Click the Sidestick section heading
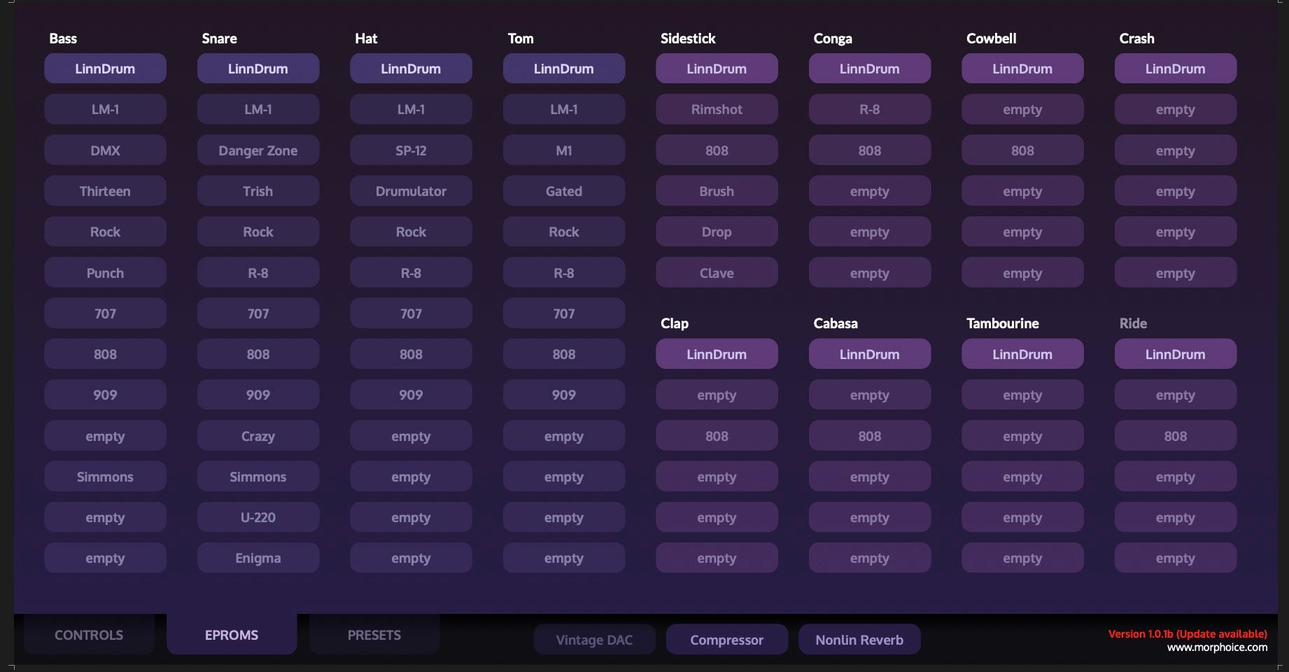Image resolution: width=1289 pixels, height=672 pixels. pos(688,38)
